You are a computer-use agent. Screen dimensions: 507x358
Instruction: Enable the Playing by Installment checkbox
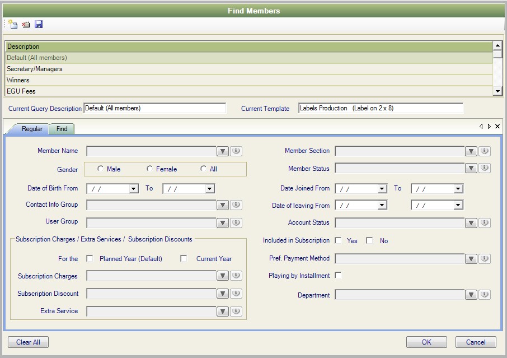click(x=338, y=275)
